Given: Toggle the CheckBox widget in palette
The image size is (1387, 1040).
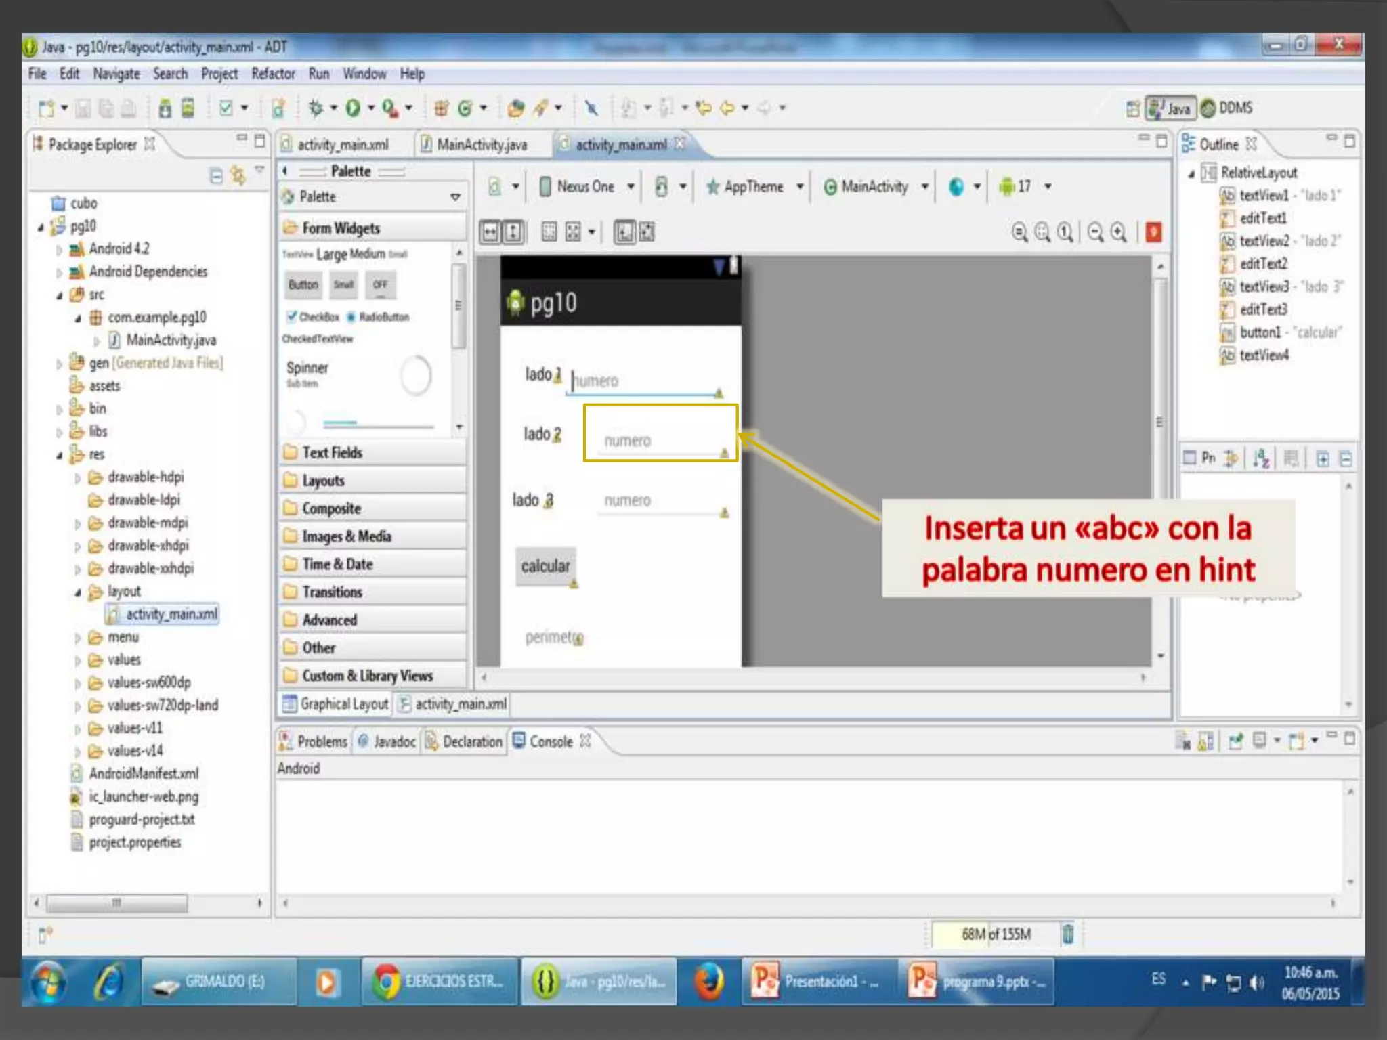Looking at the screenshot, I should [313, 317].
